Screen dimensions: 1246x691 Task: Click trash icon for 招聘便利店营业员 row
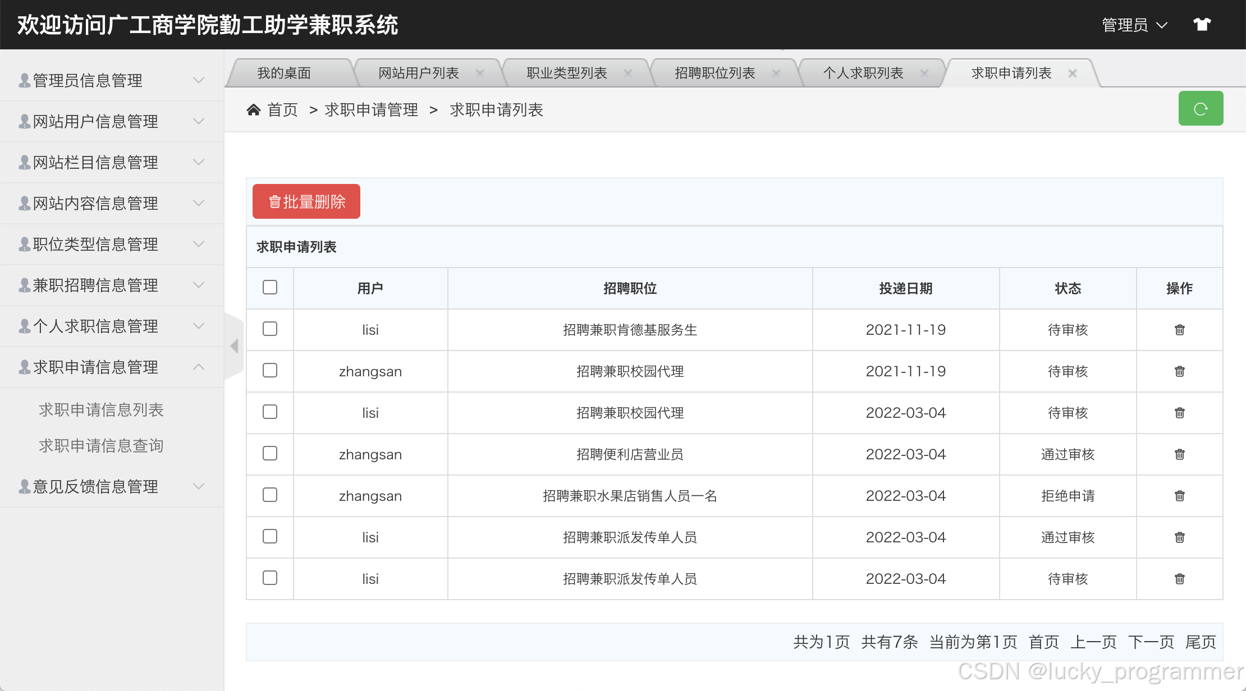click(x=1179, y=454)
